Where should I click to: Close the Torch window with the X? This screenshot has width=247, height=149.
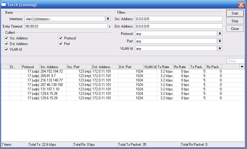point(241,4)
